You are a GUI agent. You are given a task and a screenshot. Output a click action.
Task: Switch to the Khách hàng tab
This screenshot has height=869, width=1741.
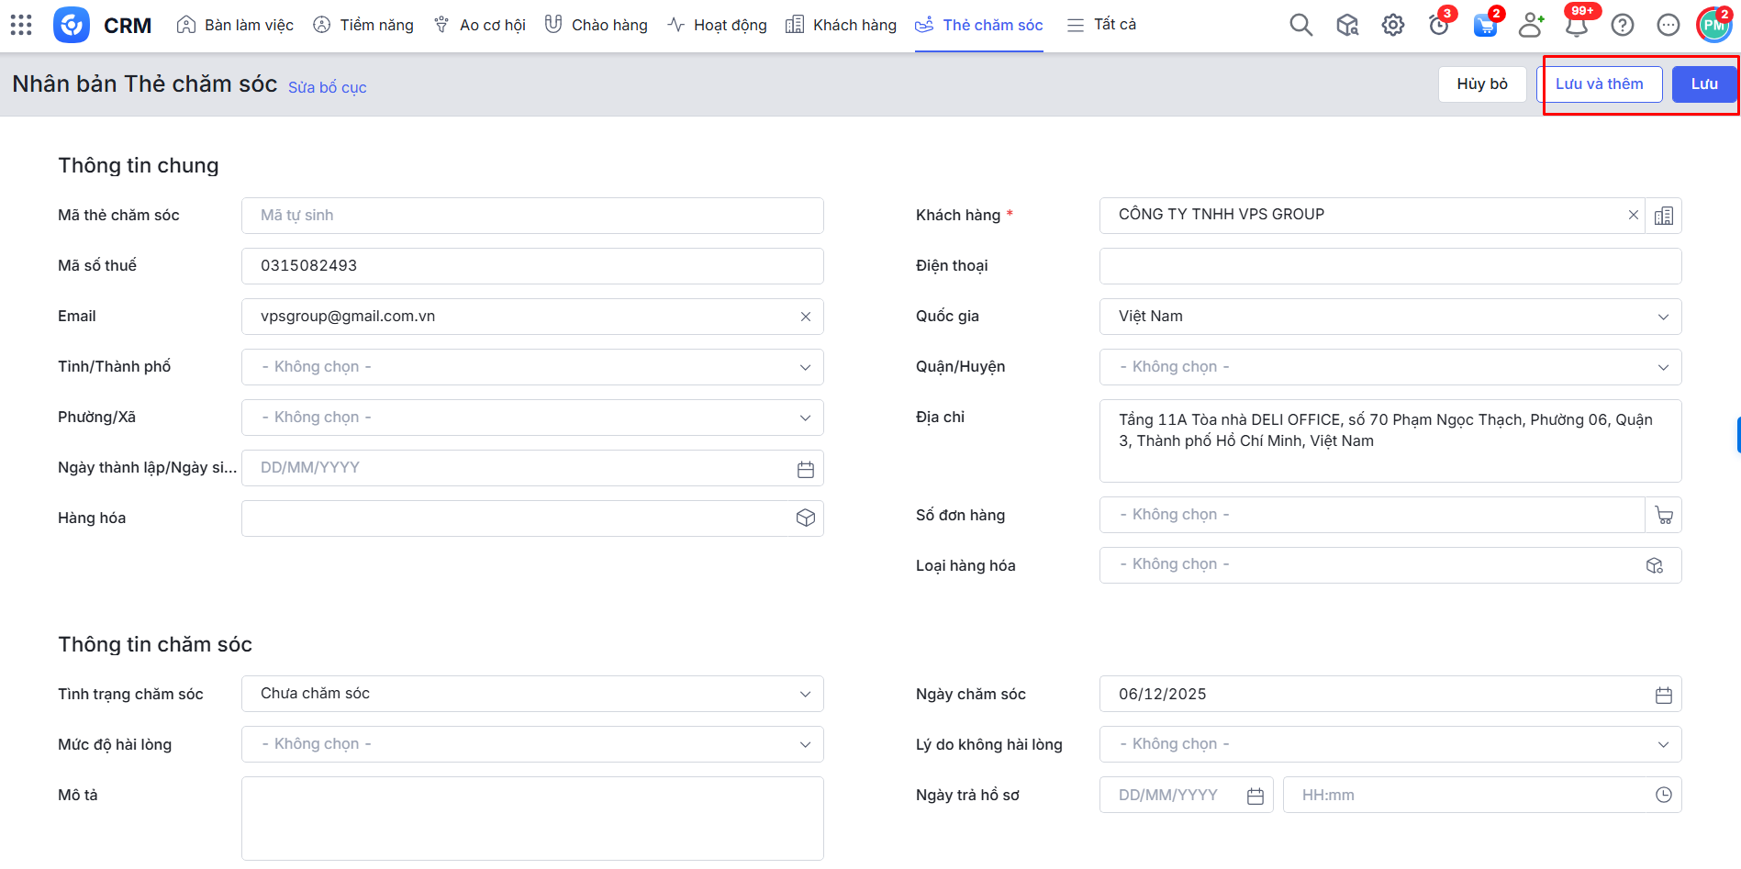click(x=842, y=25)
